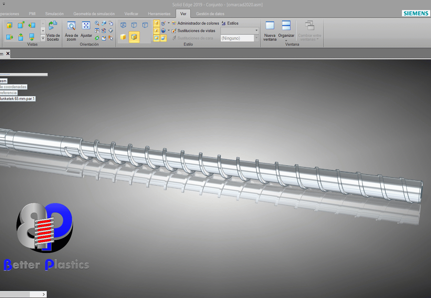Click the orientation icon with mouse cursor

[111, 38]
